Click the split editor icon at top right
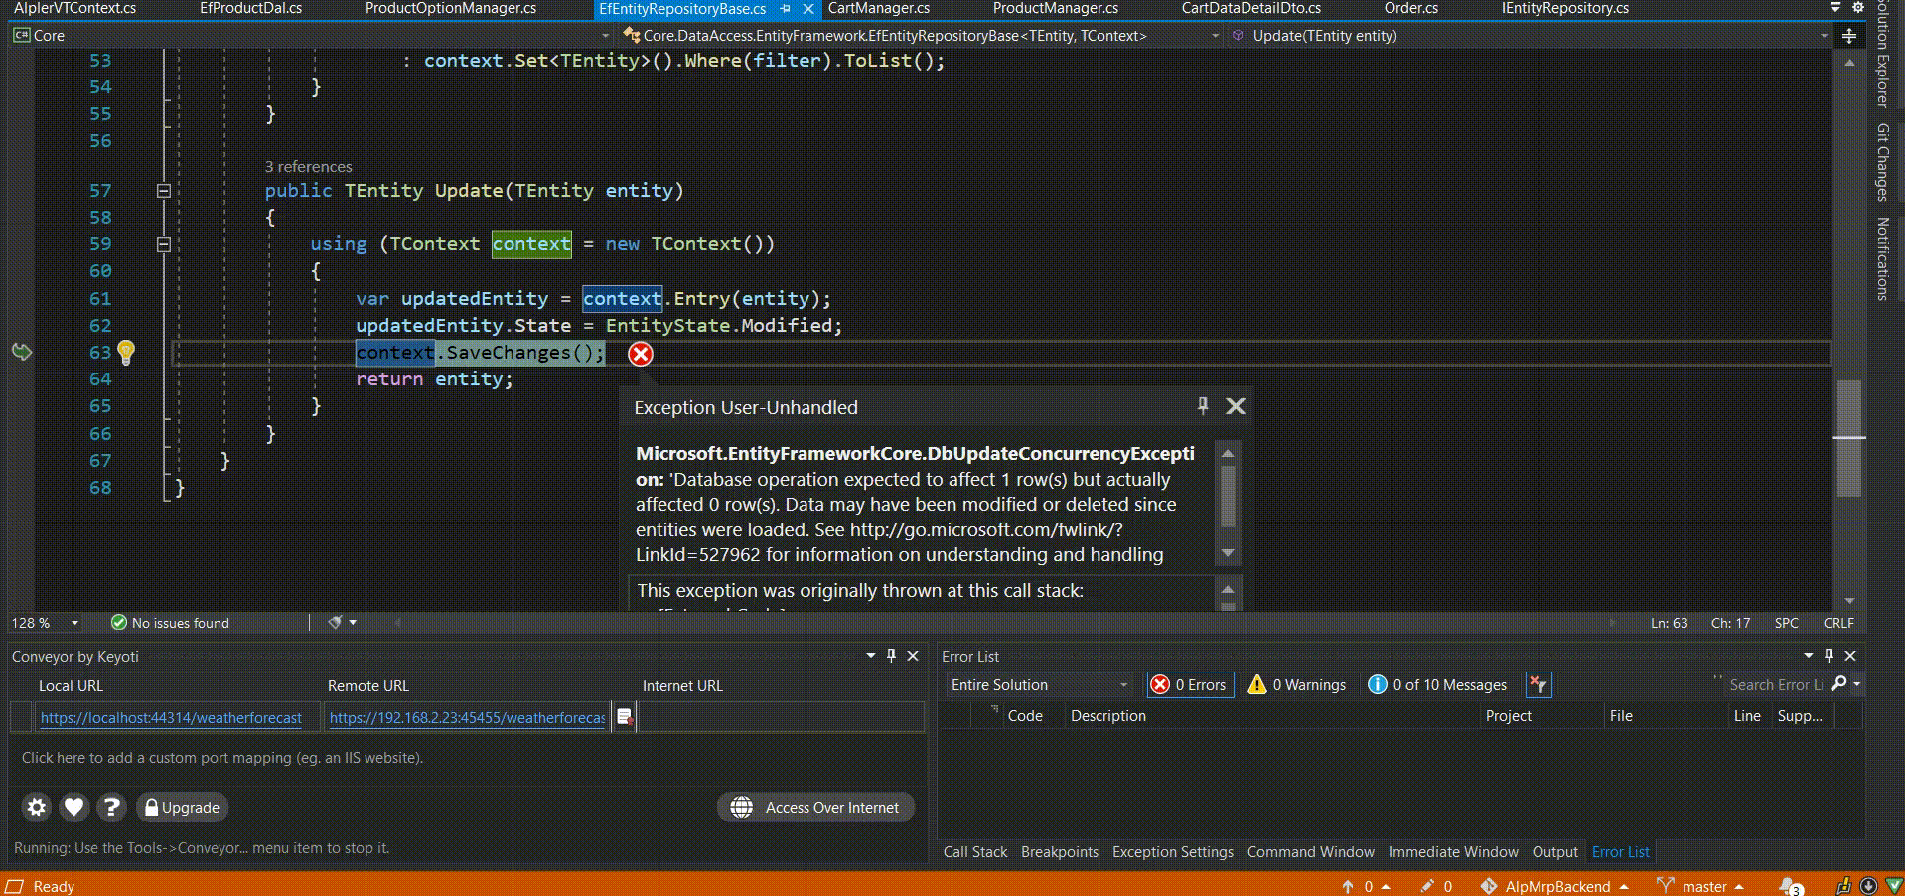Image resolution: width=1905 pixels, height=896 pixels. pos(1849,36)
